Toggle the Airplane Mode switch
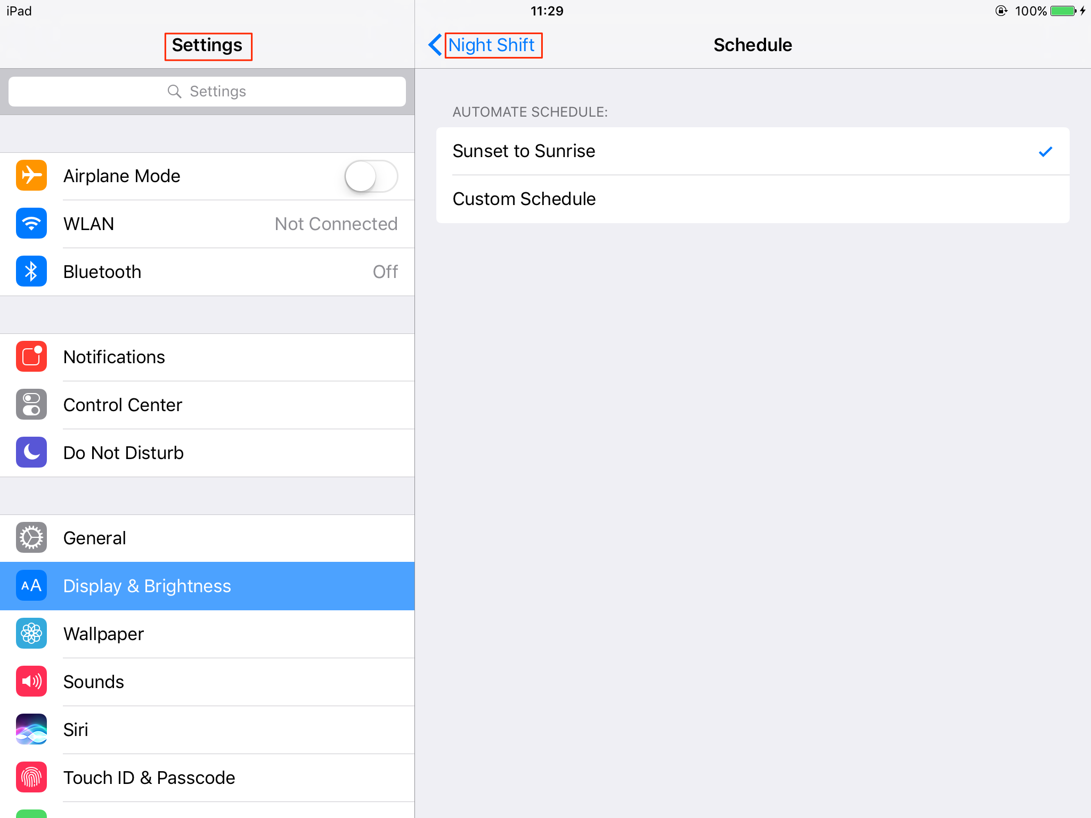 point(371,176)
